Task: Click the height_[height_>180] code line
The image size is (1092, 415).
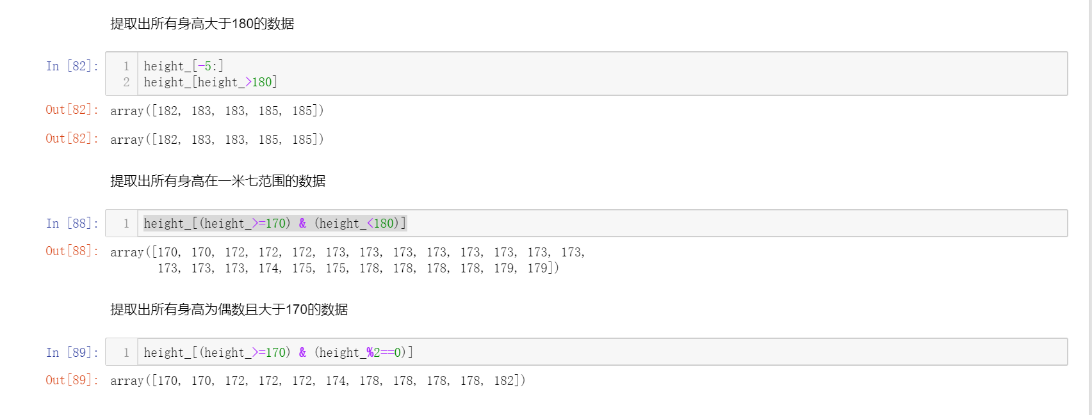Action: [x=210, y=82]
